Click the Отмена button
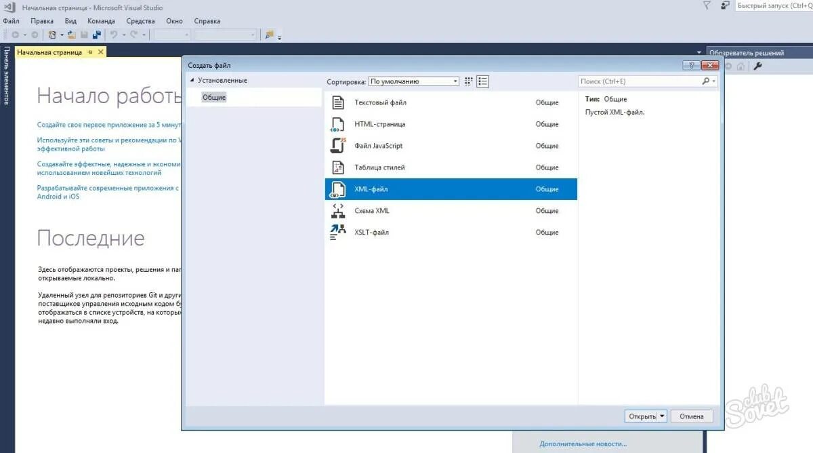The width and height of the screenshot is (813, 453). pos(692,416)
